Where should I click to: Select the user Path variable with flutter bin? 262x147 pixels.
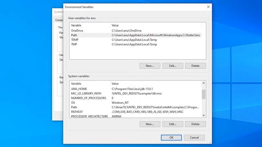[x=136, y=35]
